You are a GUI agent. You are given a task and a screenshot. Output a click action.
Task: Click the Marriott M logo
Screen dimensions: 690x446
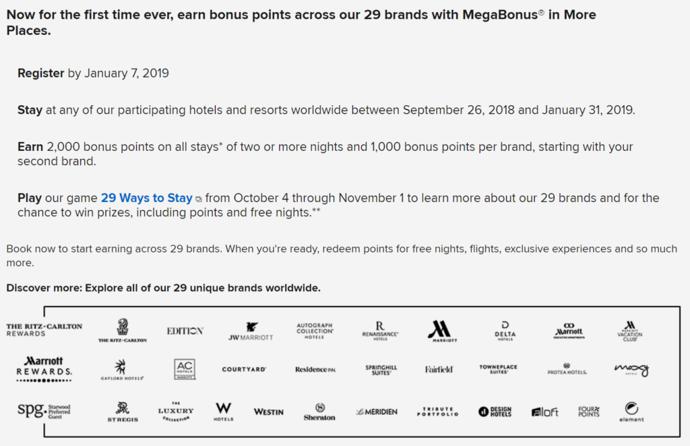(x=442, y=331)
